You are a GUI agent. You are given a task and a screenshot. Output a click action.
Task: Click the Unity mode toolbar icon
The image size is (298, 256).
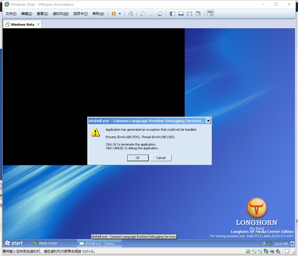(x=198, y=14)
